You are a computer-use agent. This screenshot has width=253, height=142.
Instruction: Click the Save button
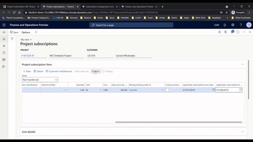point(14,32)
